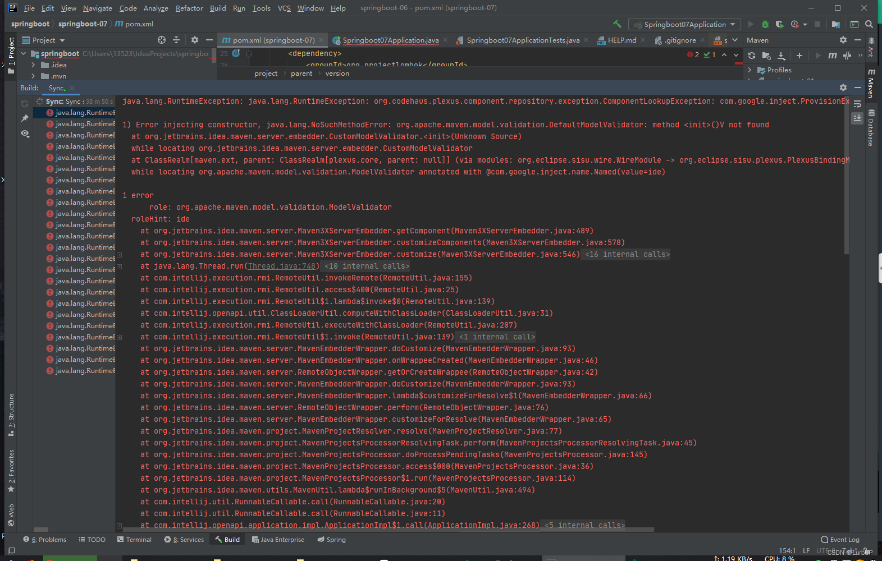
Task: Open the File menu
Action: click(29, 8)
